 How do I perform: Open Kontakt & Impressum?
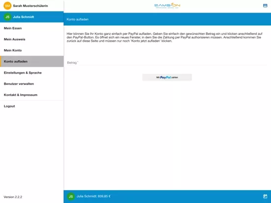[32, 95]
